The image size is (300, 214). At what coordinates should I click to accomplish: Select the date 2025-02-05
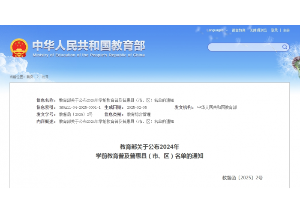[137, 107]
